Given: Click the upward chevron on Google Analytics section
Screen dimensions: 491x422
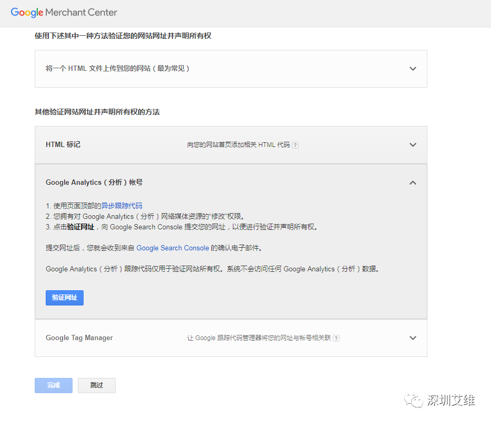Looking at the screenshot, I should coord(413,183).
